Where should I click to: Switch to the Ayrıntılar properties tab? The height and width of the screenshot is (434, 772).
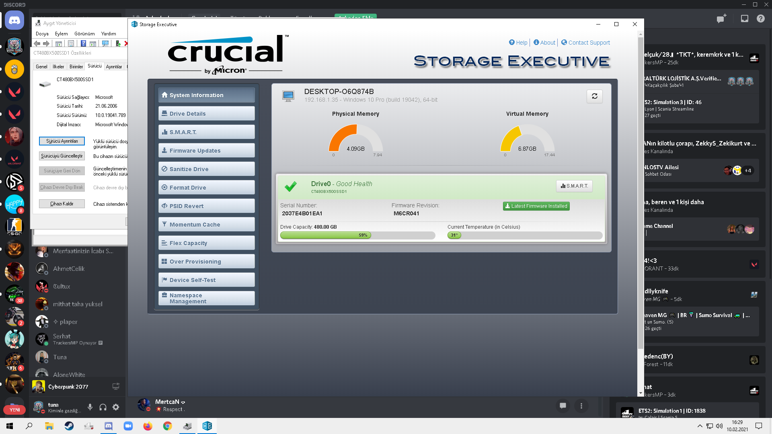[x=114, y=67]
